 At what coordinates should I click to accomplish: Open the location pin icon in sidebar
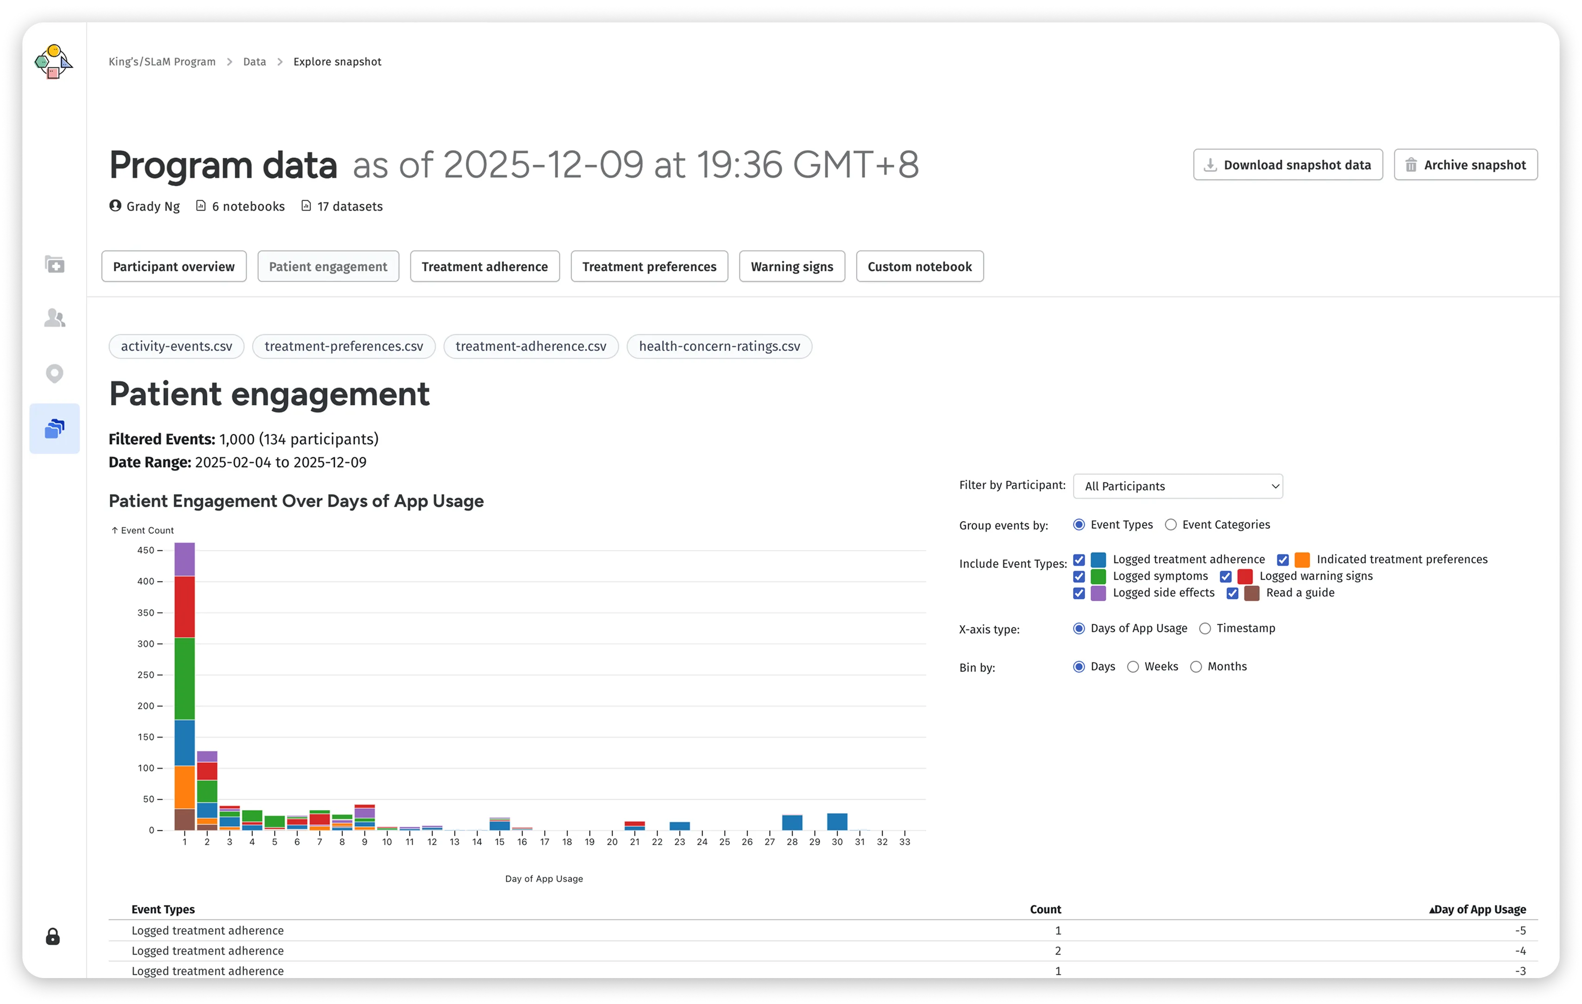click(x=55, y=373)
